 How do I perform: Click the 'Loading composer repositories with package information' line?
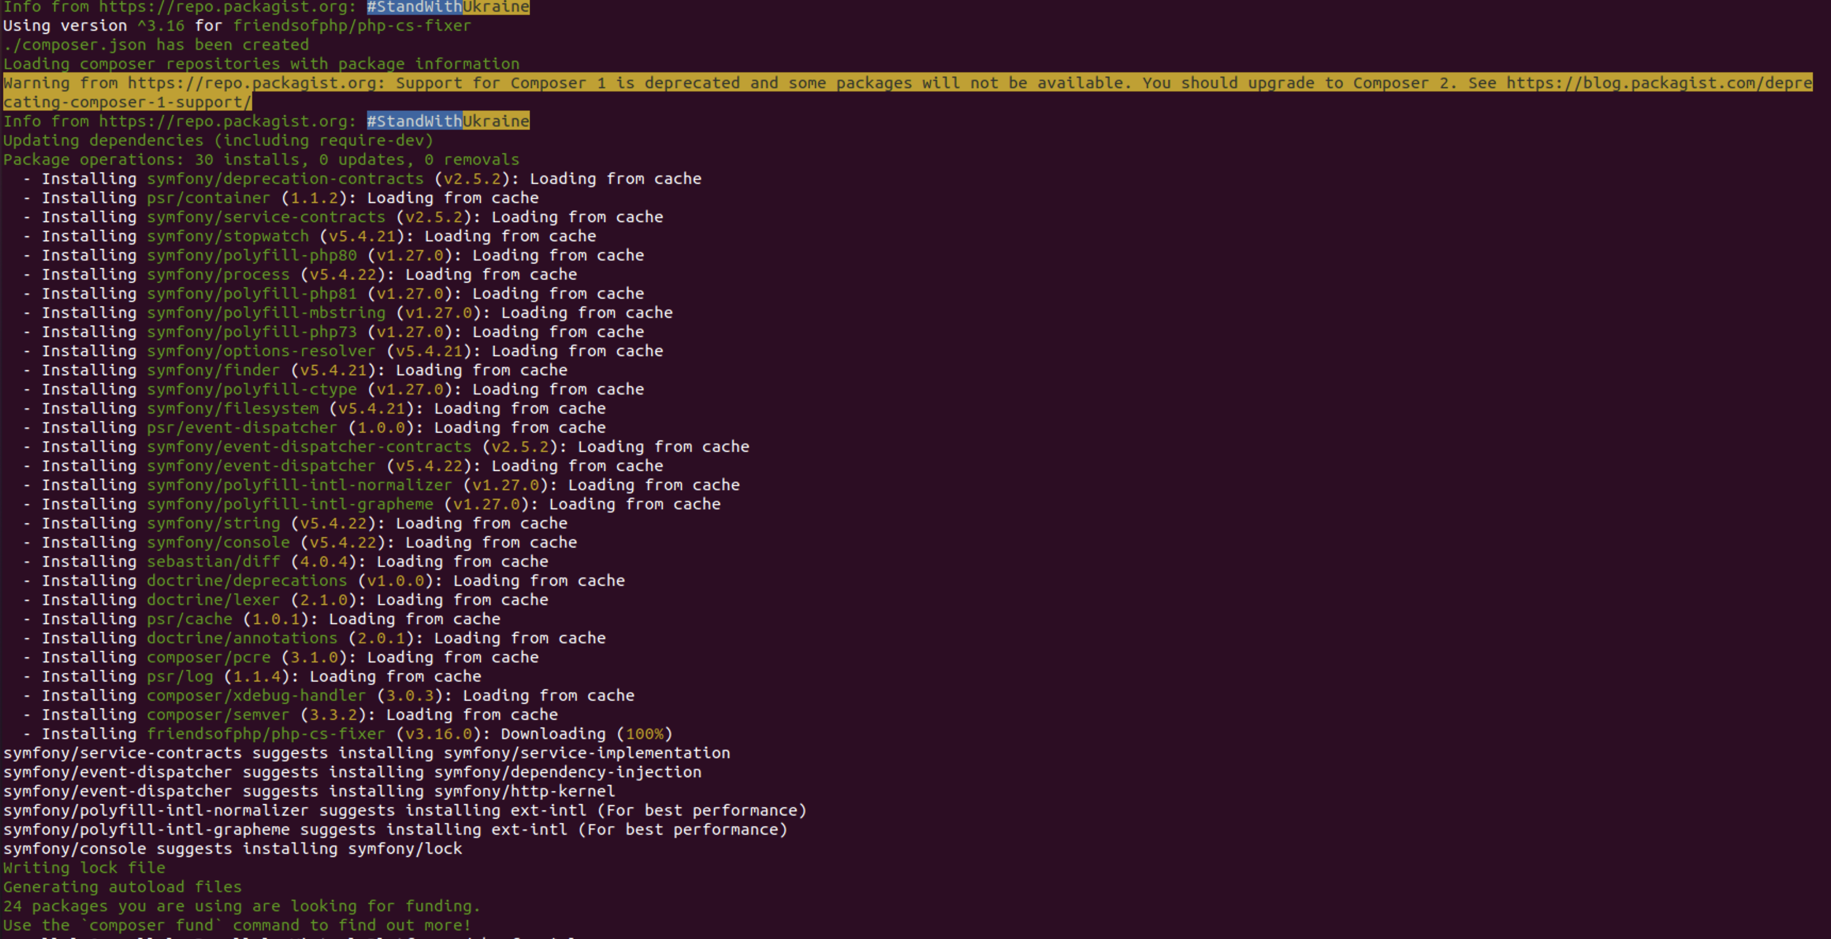261,64
